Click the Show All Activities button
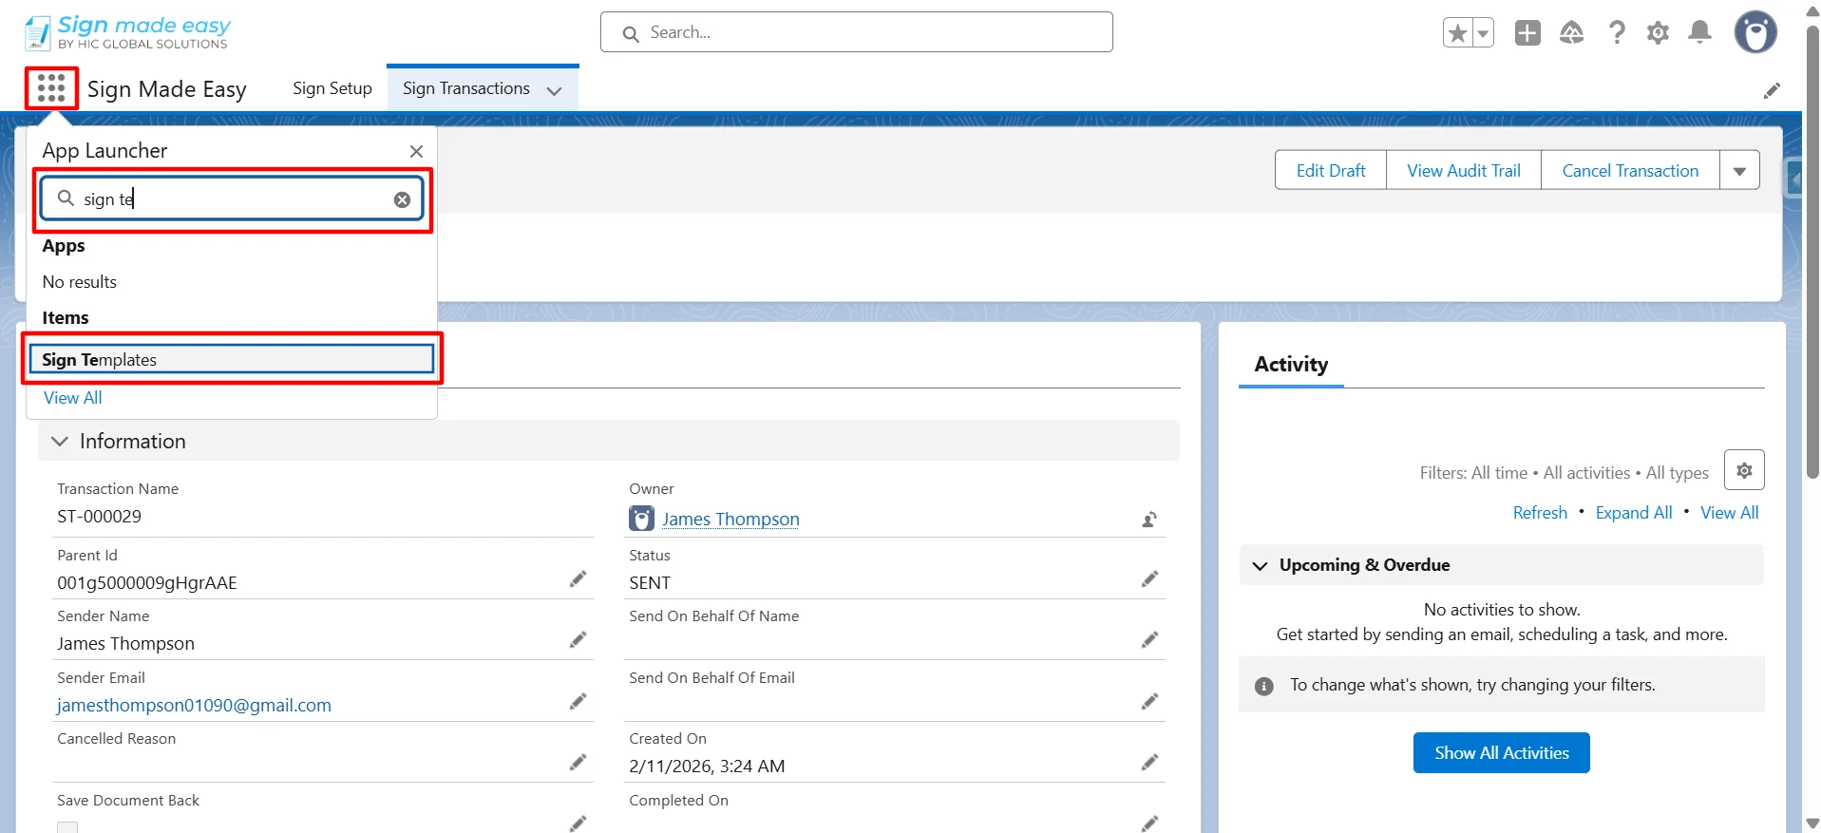The image size is (1821, 833). tap(1502, 753)
